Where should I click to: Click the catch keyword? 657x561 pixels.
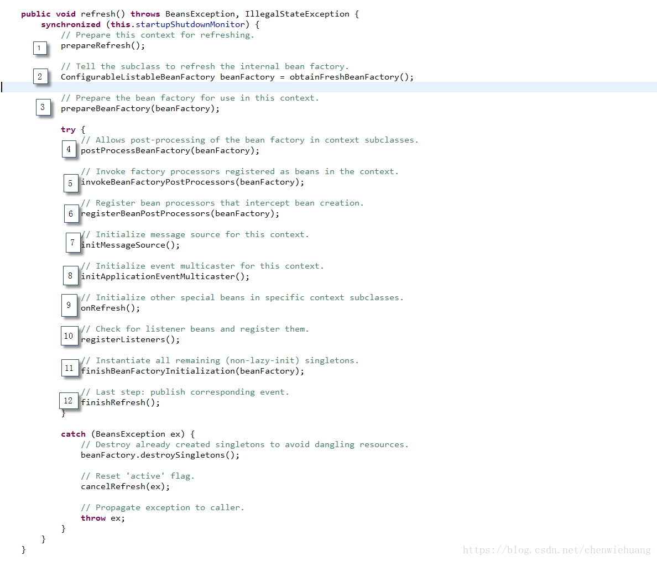[x=74, y=434]
